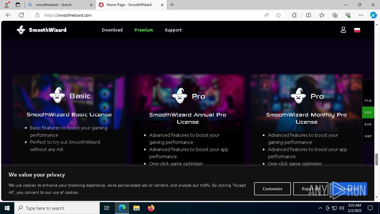This screenshot has height=214, width=380.
Task: Toggle Split screen icon
Action: pos(308,15)
